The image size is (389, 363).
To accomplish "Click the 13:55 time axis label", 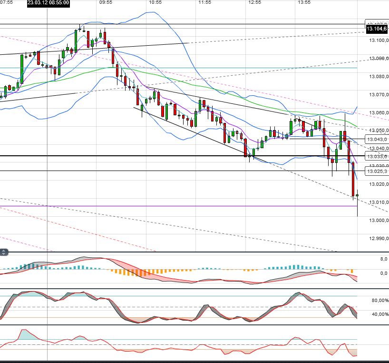I will click(304, 2).
